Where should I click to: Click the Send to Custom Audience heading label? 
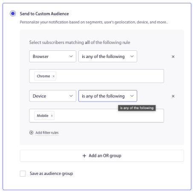coord(44,14)
